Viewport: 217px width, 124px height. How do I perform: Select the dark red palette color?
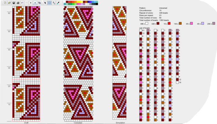click(x=67, y=2)
